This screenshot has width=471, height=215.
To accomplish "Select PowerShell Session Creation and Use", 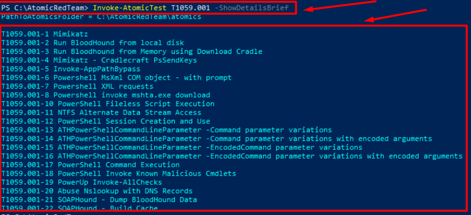I will pyautogui.click(x=106, y=121).
